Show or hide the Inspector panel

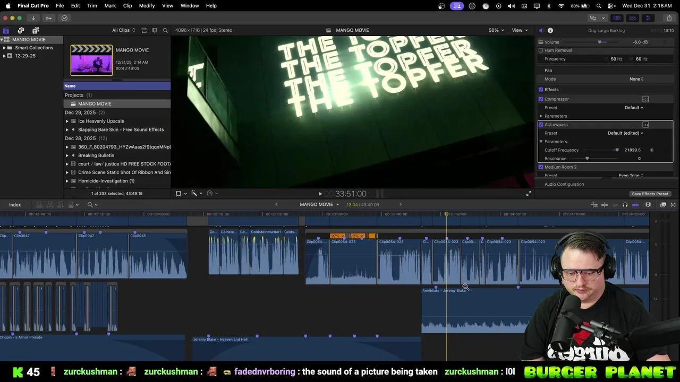648,18
